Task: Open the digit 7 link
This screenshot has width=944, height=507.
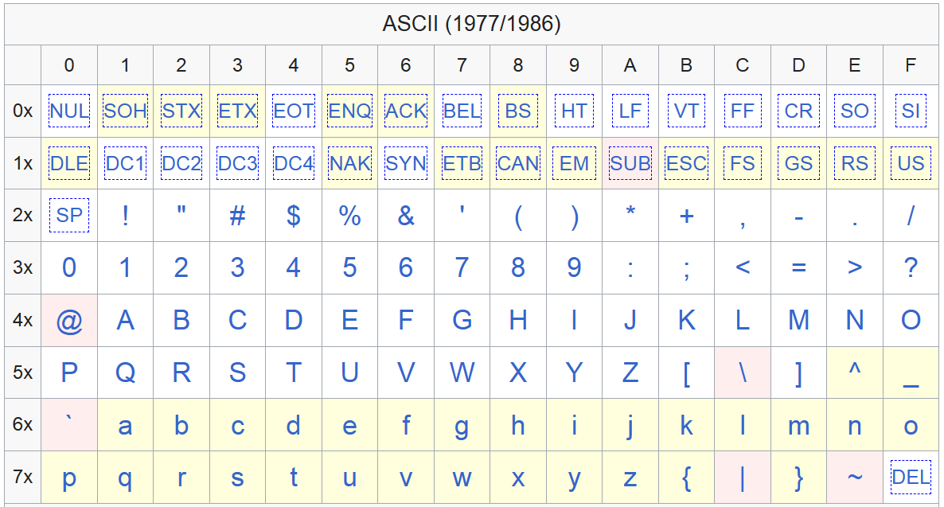Action: tap(462, 267)
